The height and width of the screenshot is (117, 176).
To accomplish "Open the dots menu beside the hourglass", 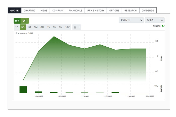I will [79, 27].
